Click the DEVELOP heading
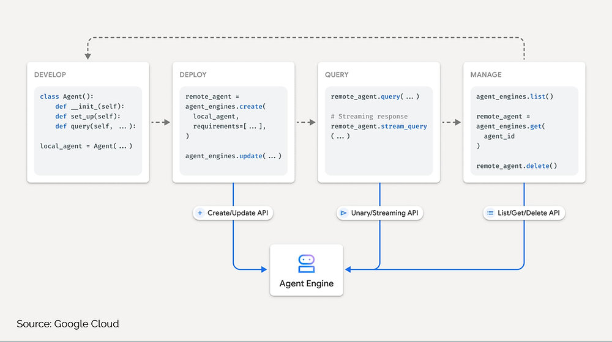Viewport: 612px width, 342px height. pos(50,75)
